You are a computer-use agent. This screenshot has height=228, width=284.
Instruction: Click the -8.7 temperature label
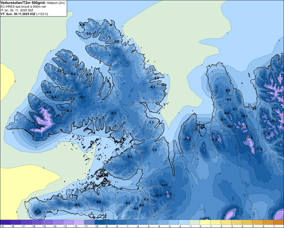click(x=235, y=109)
